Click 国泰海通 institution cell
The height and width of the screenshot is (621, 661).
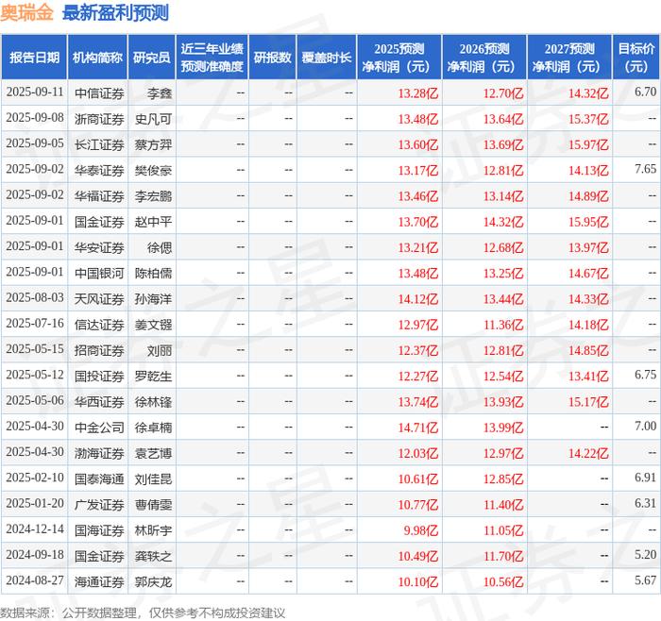tap(99, 478)
